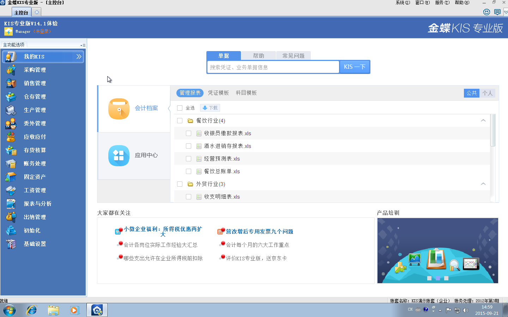Switch to the 凭证模板 tab

click(x=218, y=93)
